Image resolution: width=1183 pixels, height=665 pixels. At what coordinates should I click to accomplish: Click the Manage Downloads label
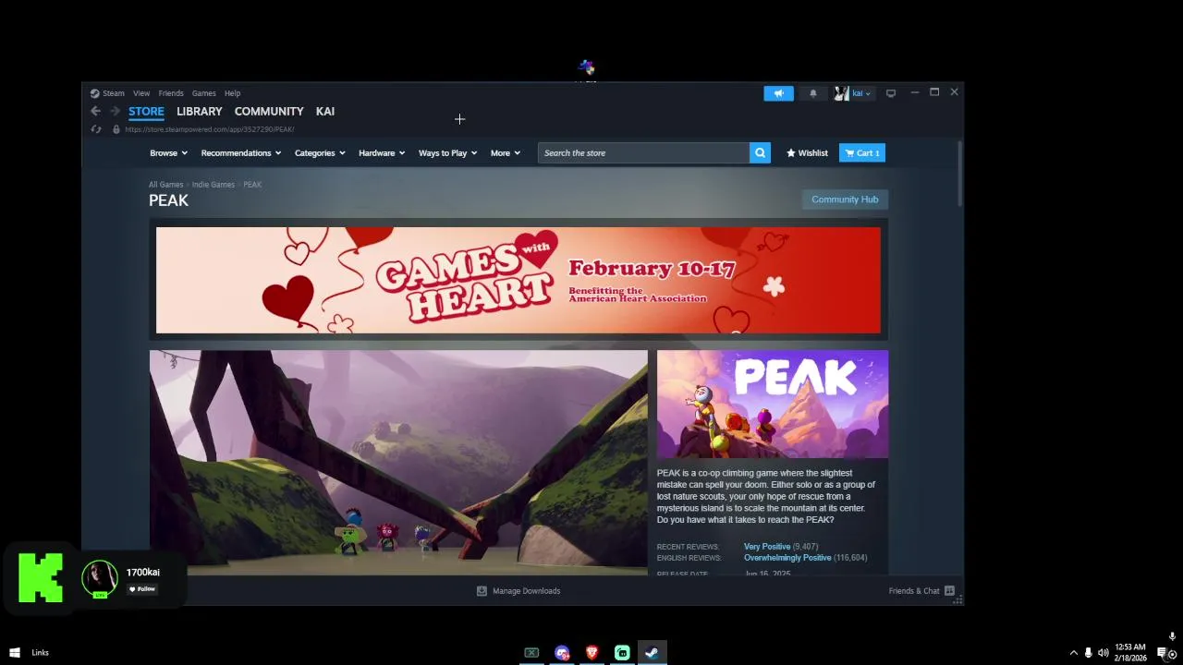pyautogui.click(x=527, y=591)
